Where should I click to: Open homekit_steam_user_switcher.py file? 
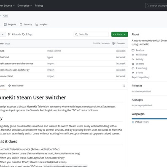(x=15, y=70)
